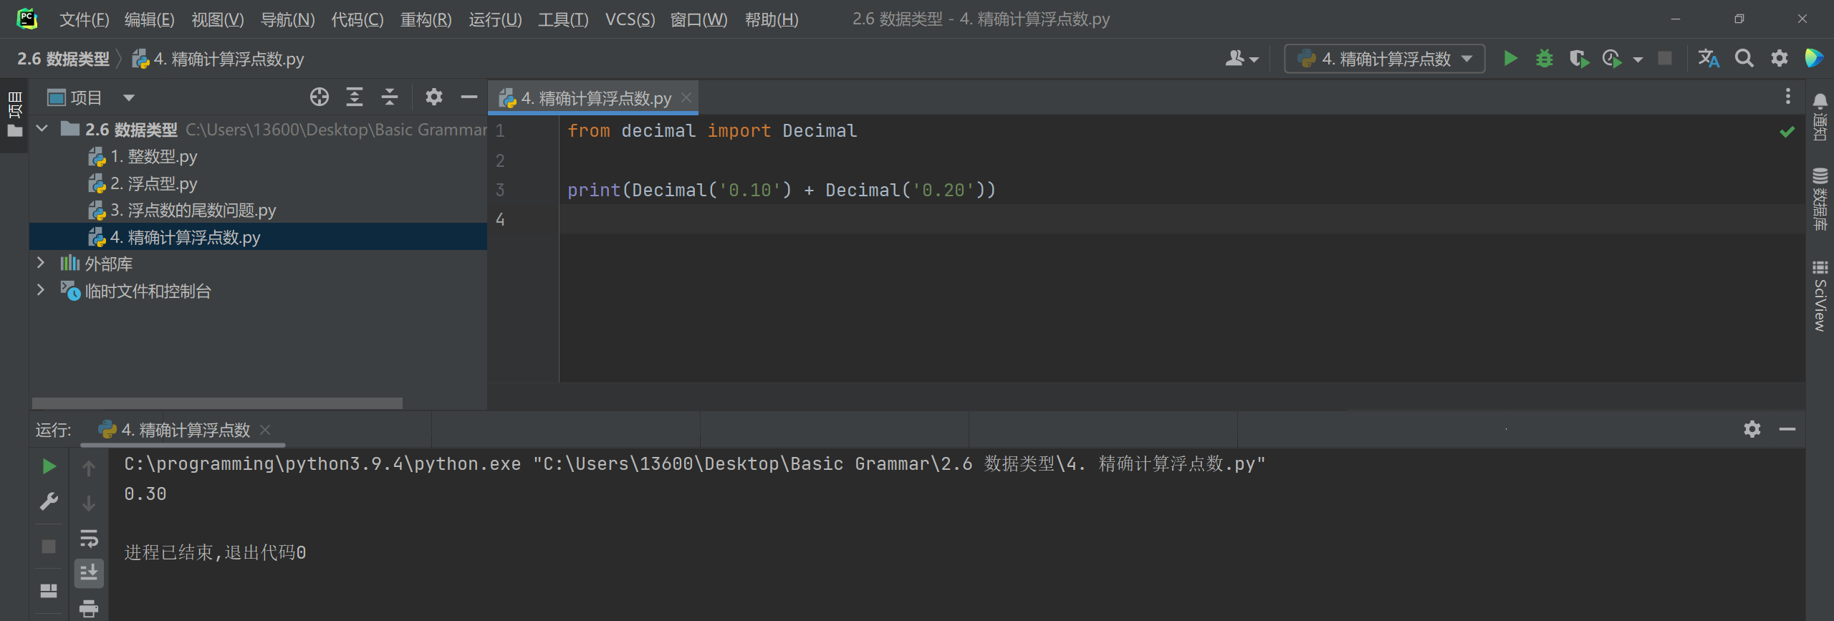The height and width of the screenshot is (621, 1834).
Task: Expand all items in project tree
Action: [x=355, y=97]
